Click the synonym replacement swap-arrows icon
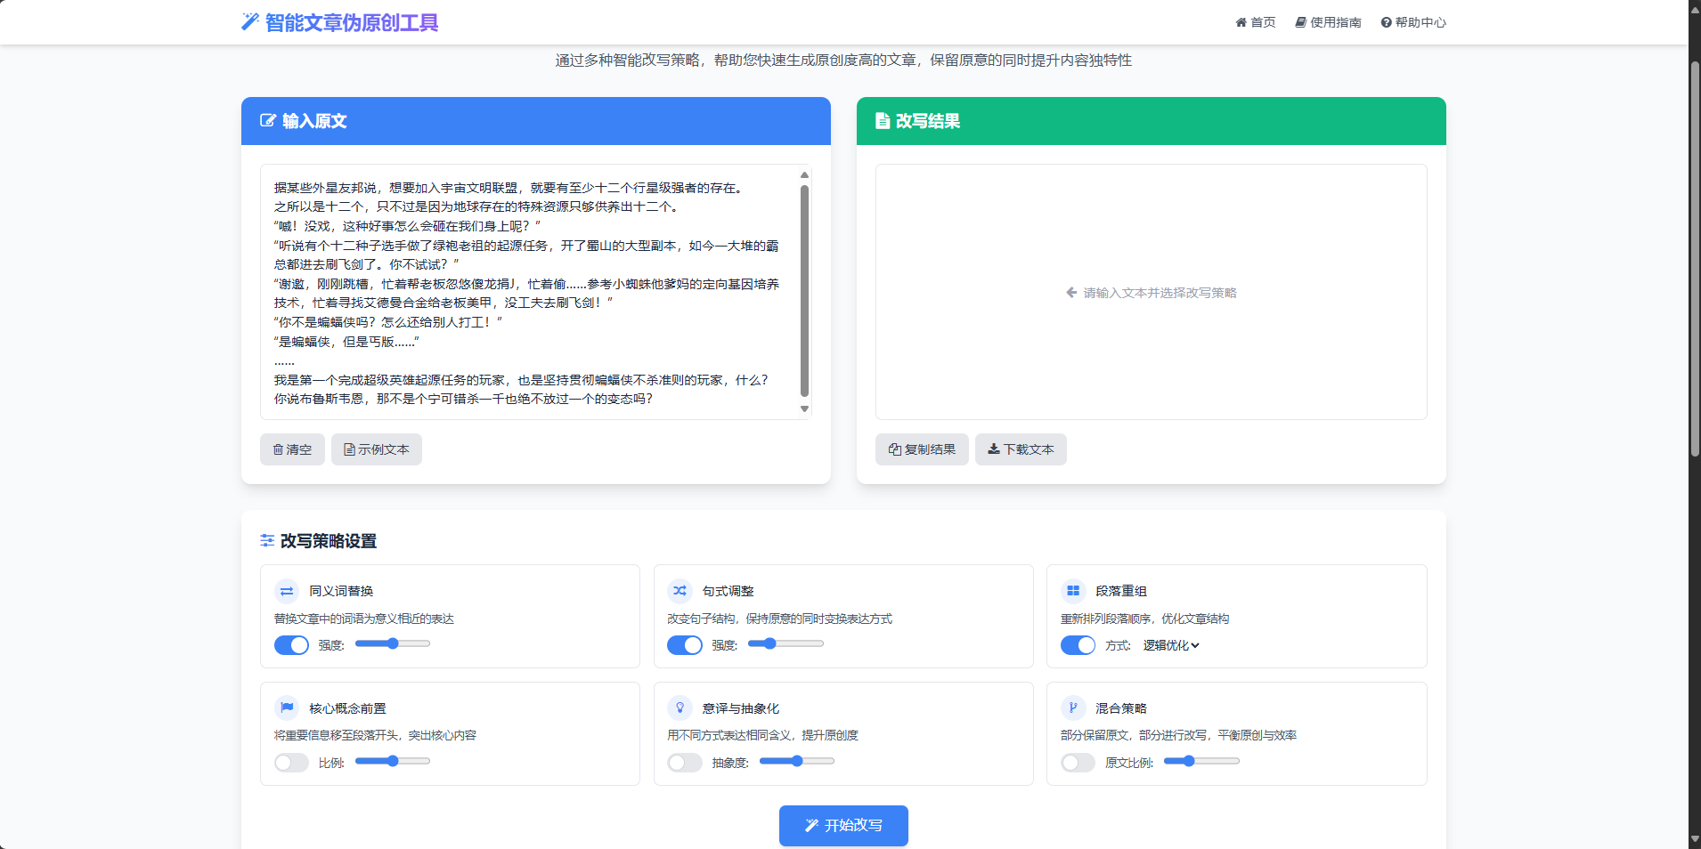 click(x=287, y=591)
